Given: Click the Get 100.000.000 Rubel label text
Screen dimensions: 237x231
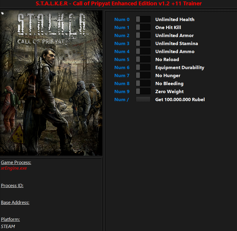Looking at the screenshot, I should (180, 99).
